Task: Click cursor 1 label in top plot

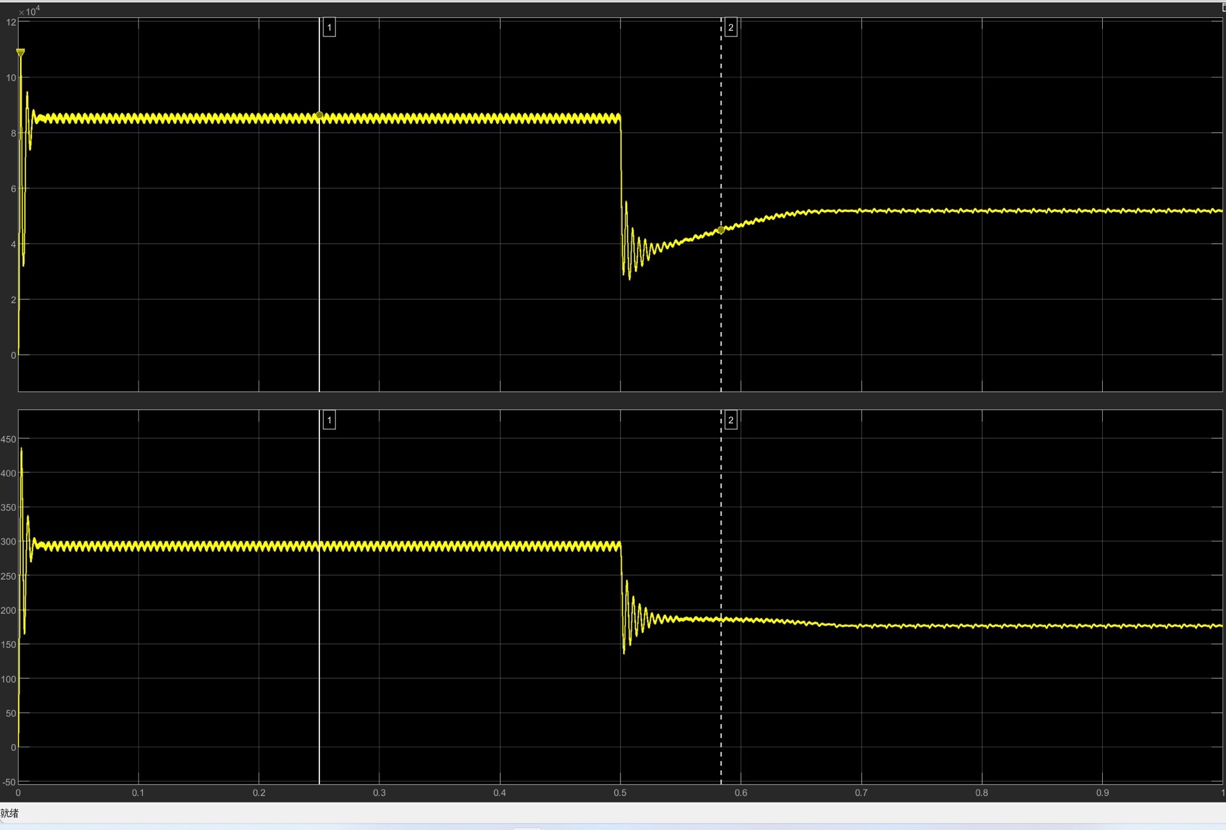Action: (x=329, y=27)
